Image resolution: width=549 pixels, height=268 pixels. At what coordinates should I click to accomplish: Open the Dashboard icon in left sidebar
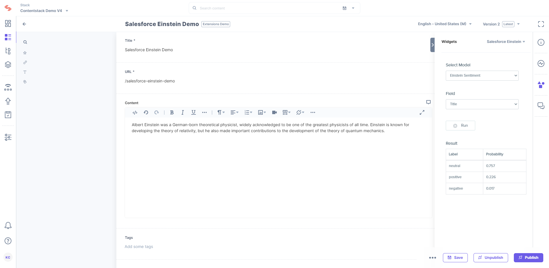(x=8, y=23)
